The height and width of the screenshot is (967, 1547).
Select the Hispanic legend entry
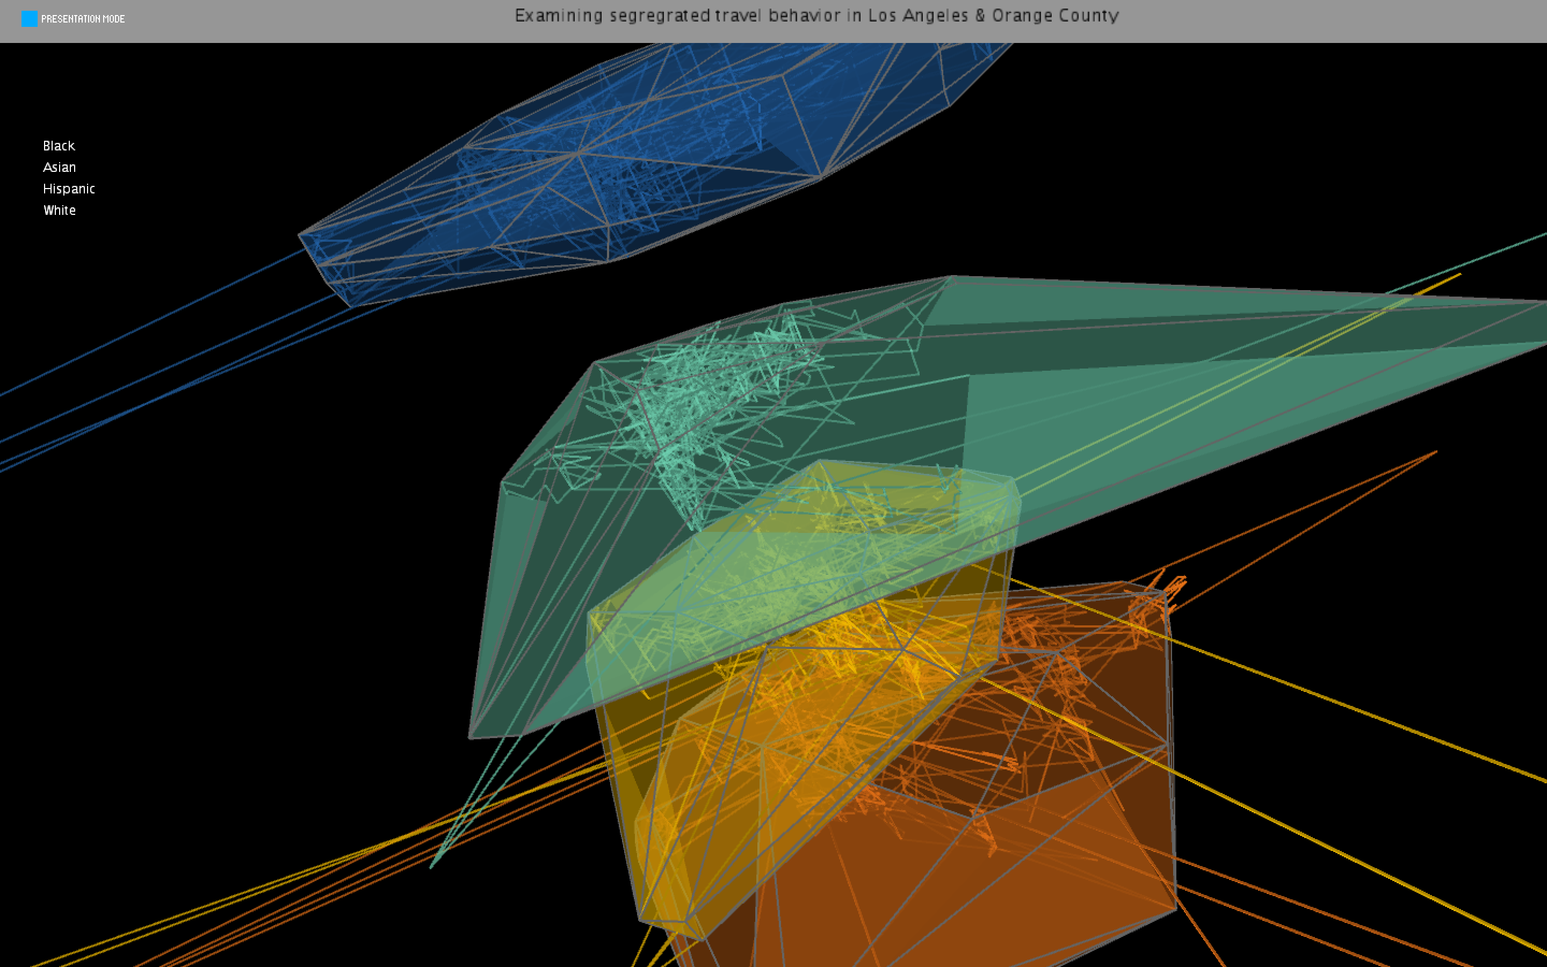coord(69,189)
